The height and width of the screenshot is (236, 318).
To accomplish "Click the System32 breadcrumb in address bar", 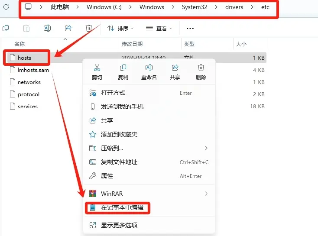I will click(195, 7).
